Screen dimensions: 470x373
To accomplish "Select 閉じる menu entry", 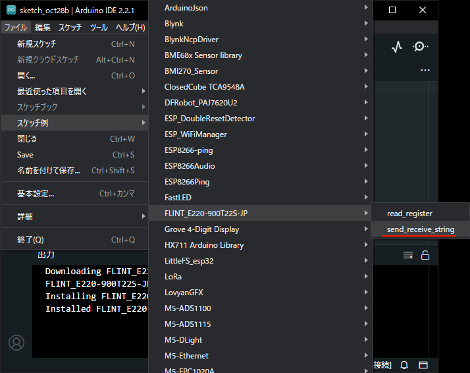I will [x=75, y=139].
